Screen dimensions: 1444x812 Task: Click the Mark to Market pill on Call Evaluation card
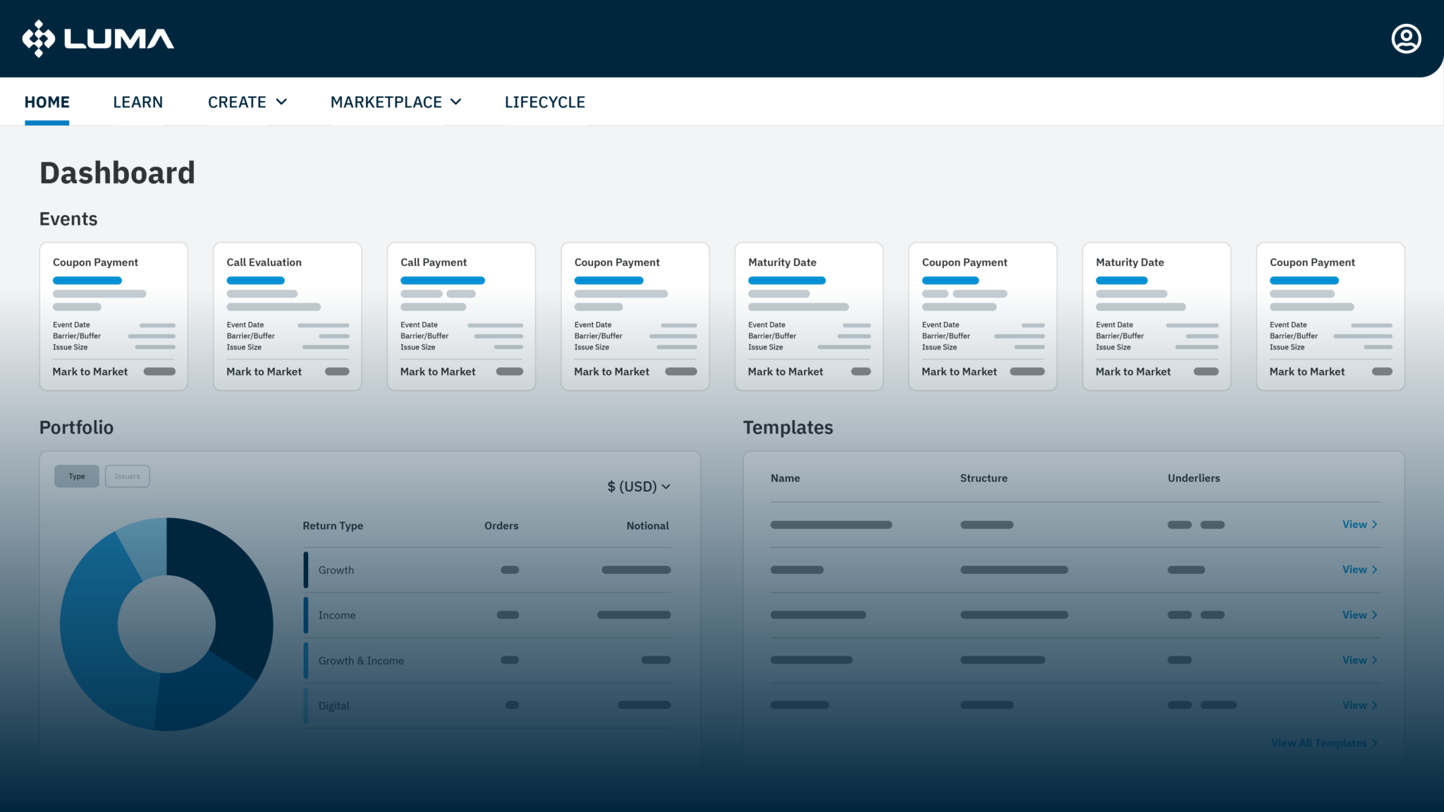pos(337,371)
